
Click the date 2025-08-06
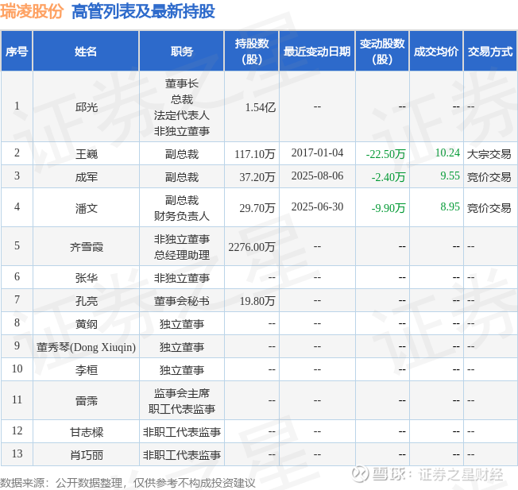317,176
